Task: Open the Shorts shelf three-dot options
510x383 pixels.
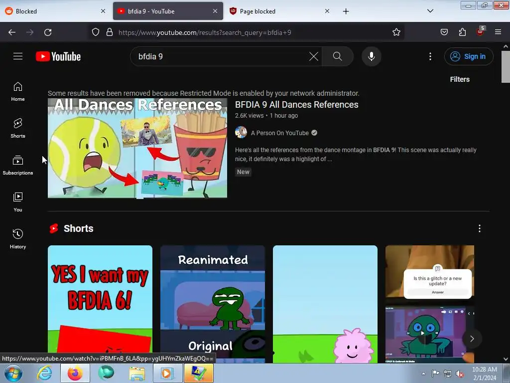Action: click(480, 228)
